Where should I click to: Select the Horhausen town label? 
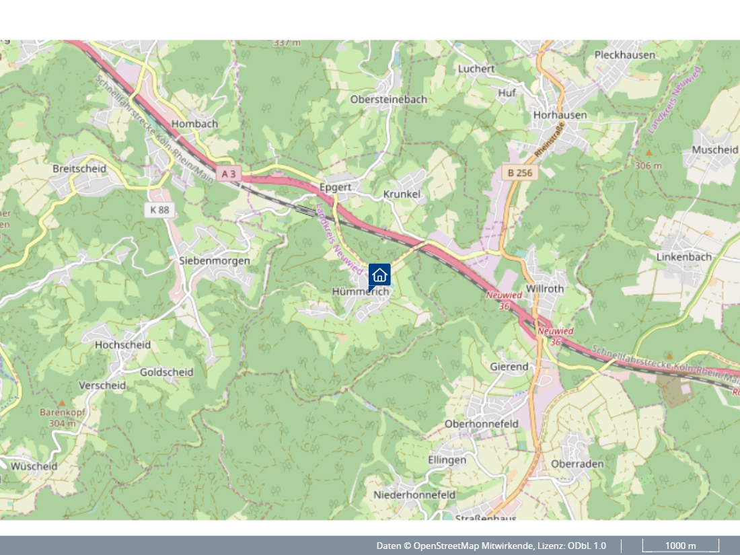point(560,115)
